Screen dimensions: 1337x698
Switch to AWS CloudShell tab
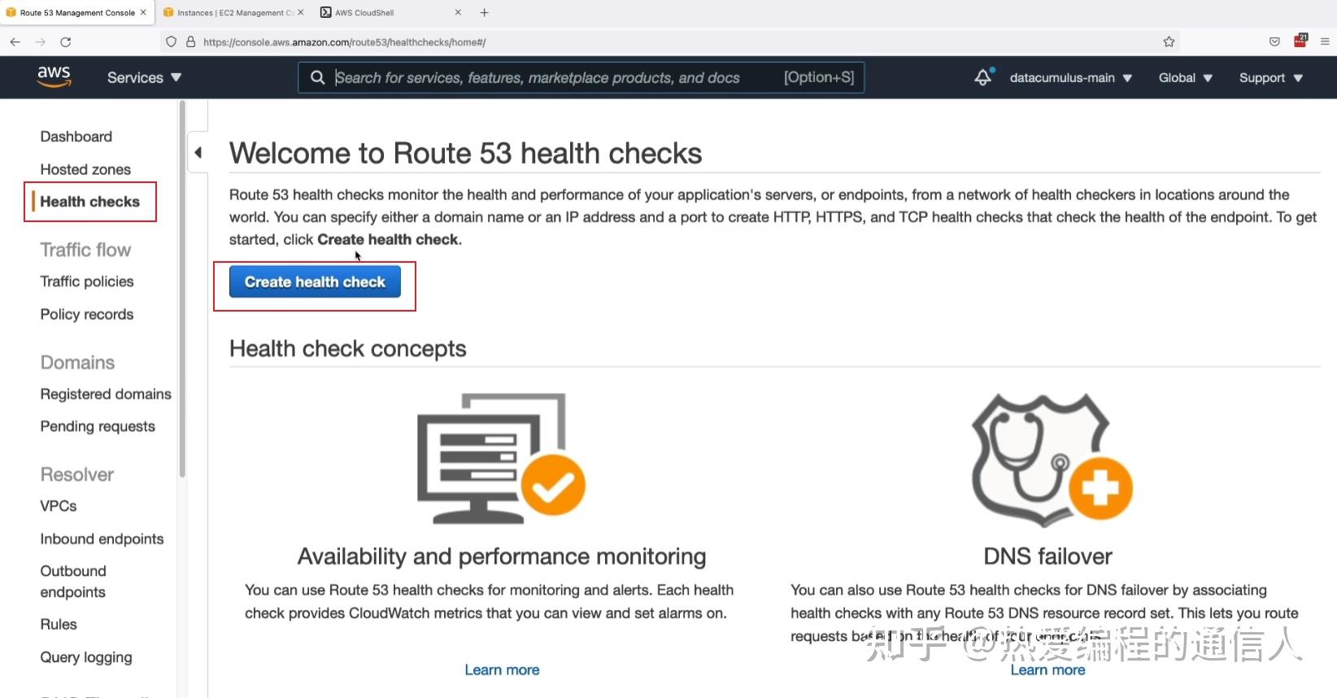pyautogui.click(x=390, y=12)
